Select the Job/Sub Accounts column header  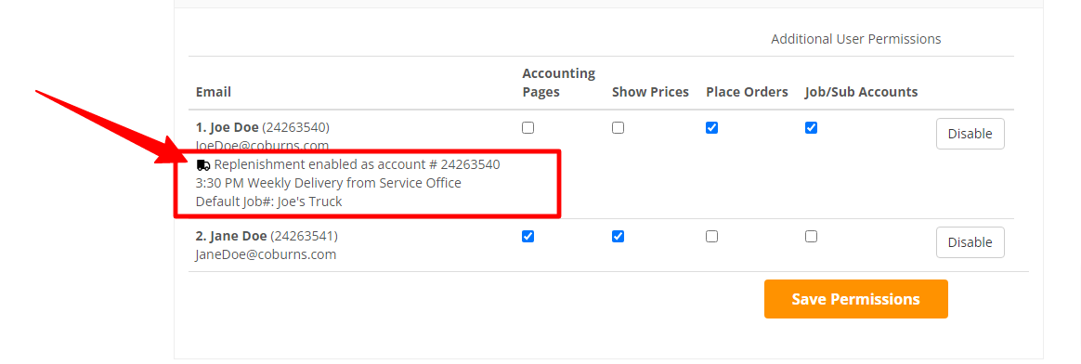[x=861, y=92]
